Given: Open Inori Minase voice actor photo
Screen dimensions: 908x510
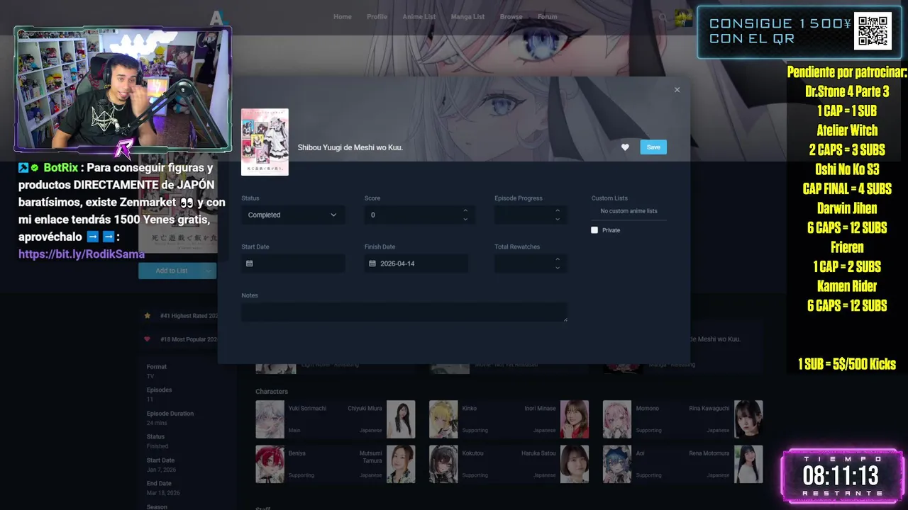Looking at the screenshot, I should 575,419.
